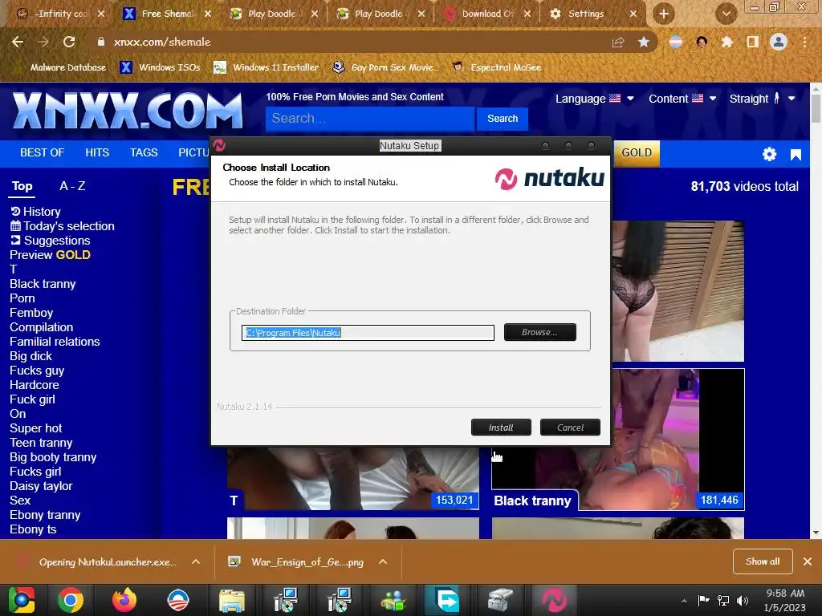
Task: Open the Action Center flag tray icon
Action: pos(703,600)
